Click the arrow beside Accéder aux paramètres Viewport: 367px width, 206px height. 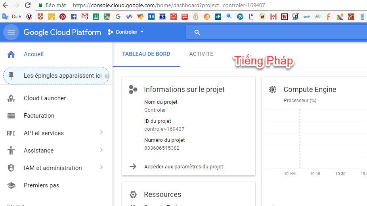pos(133,166)
